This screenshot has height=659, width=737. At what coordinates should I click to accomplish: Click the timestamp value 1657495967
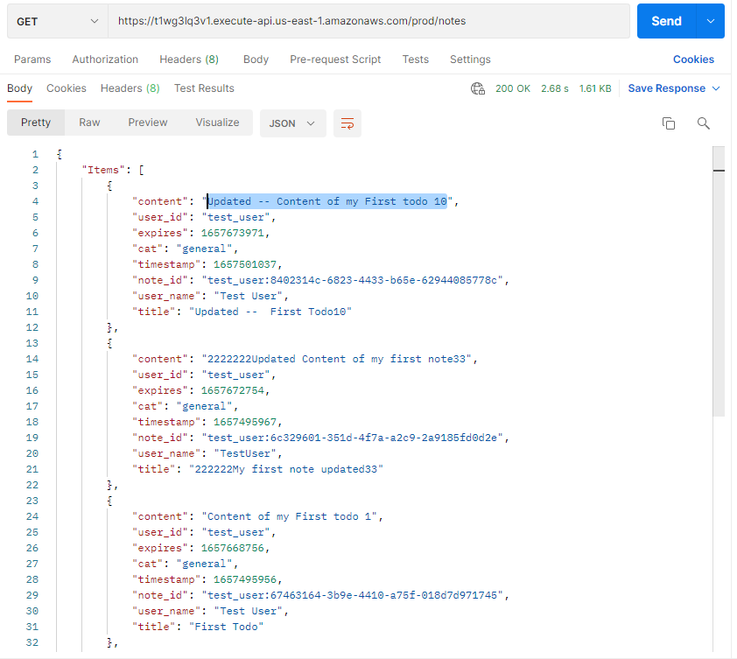245,422
